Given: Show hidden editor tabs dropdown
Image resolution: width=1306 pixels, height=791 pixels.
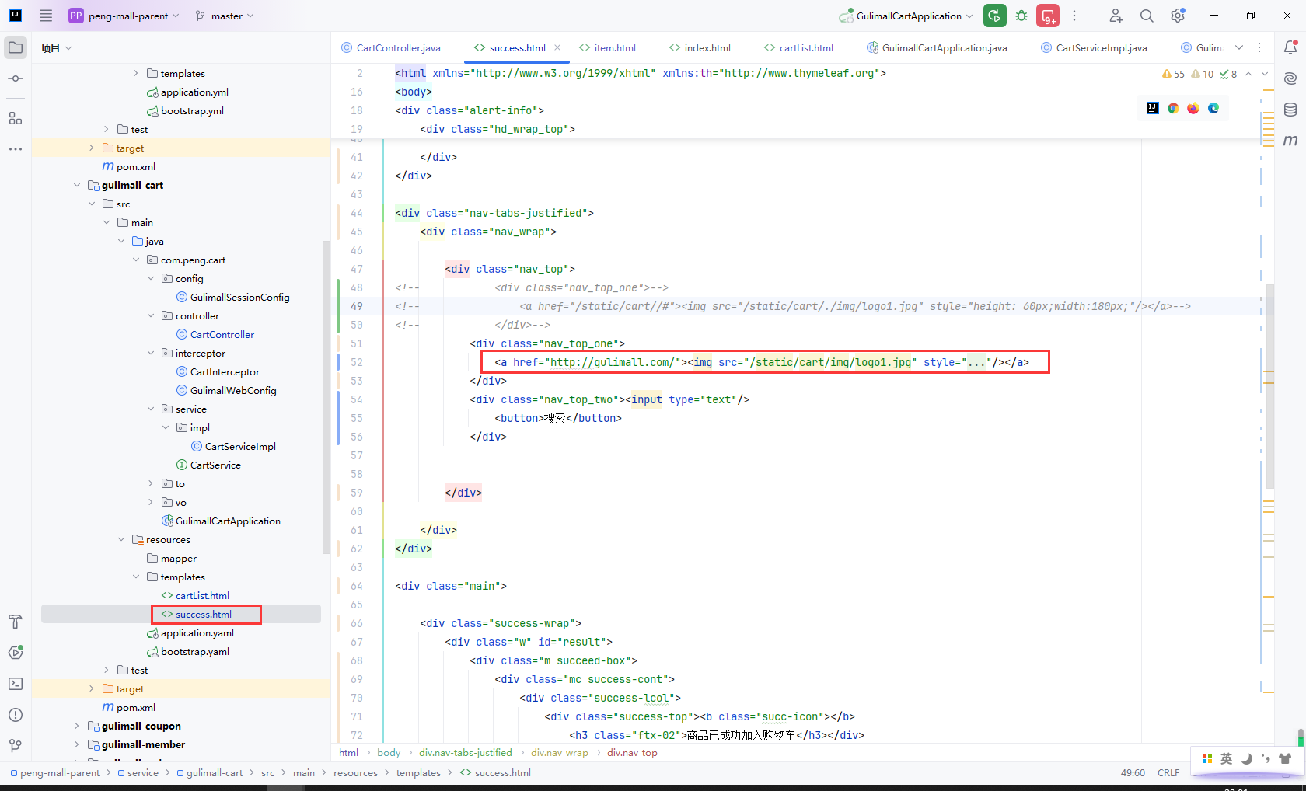Looking at the screenshot, I should coord(1239,47).
